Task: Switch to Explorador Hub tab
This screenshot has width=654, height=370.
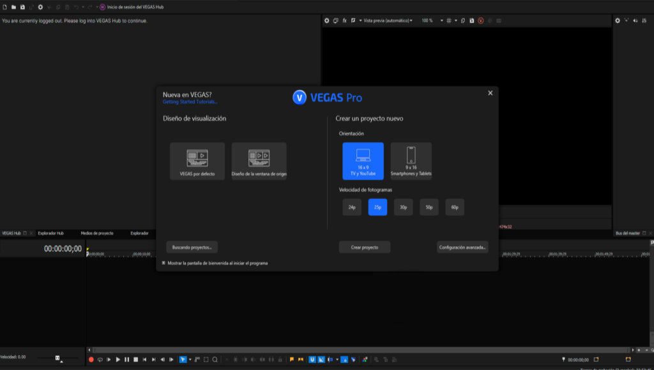Action: coord(51,233)
